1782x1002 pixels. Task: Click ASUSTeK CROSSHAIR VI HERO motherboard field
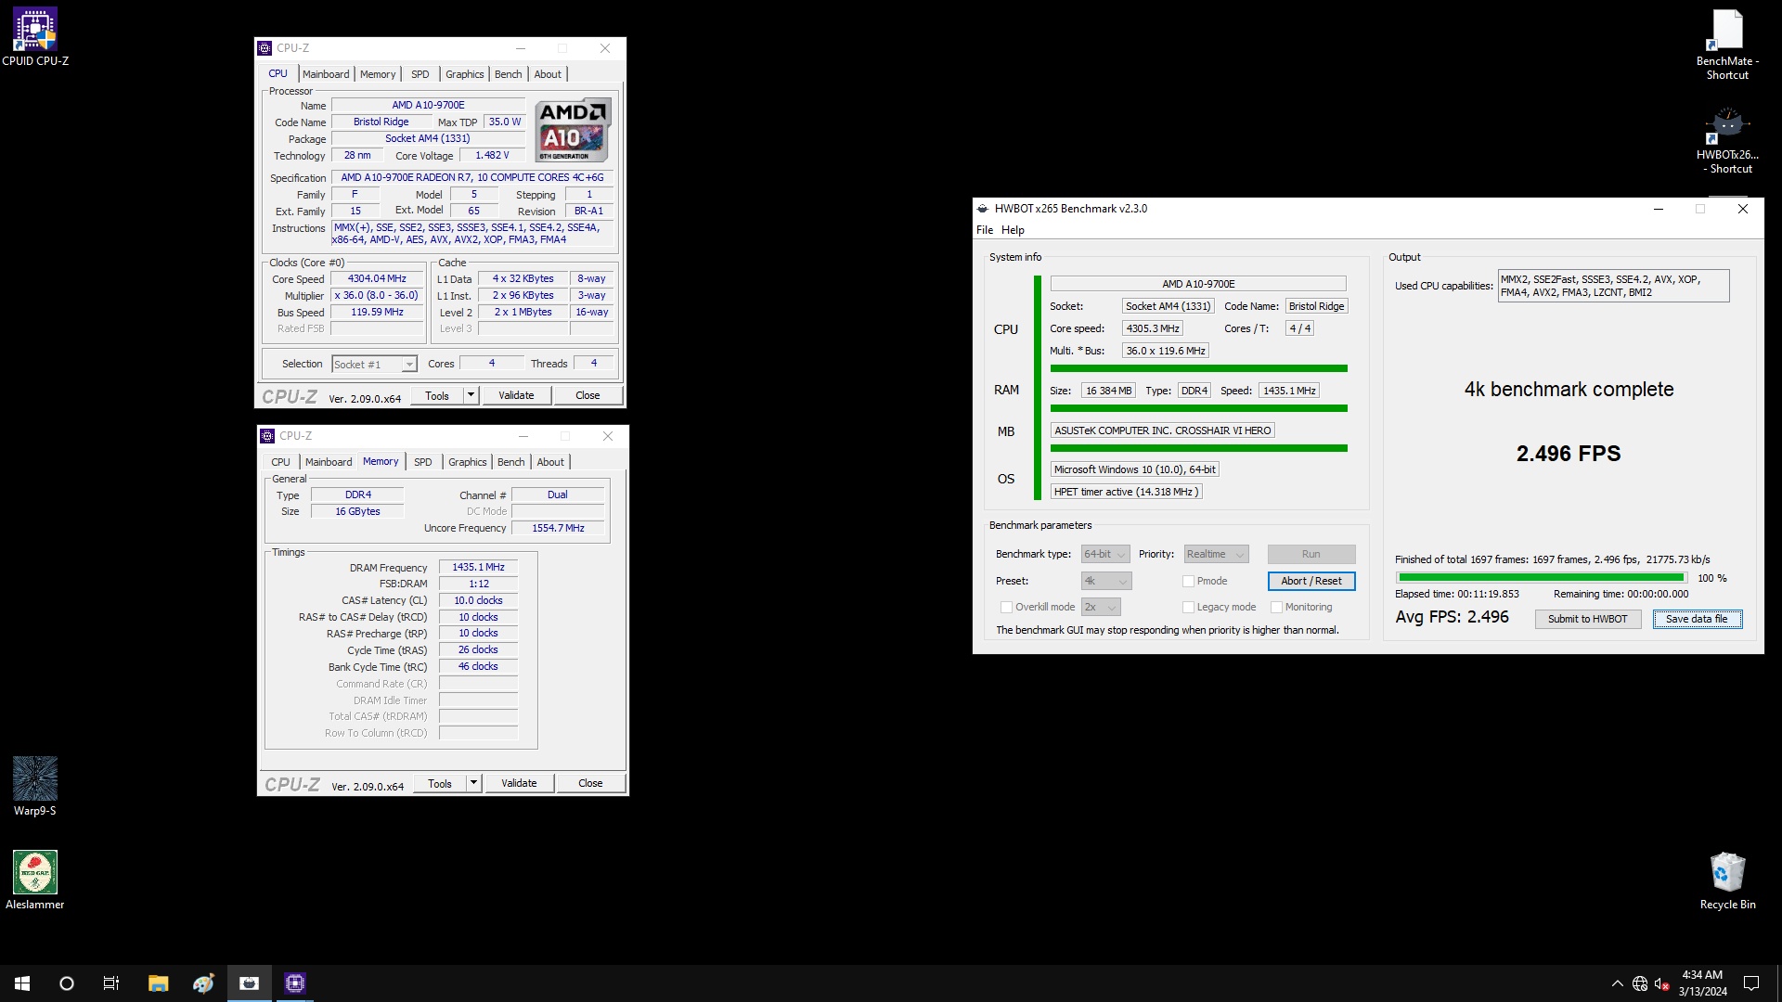[1162, 430]
